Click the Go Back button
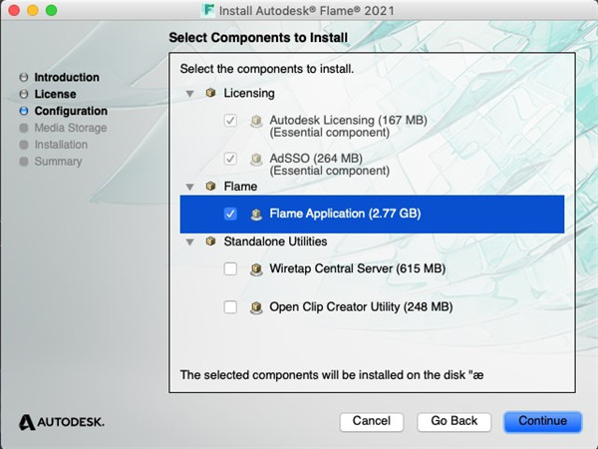The width and height of the screenshot is (598, 449). [x=454, y=421]
